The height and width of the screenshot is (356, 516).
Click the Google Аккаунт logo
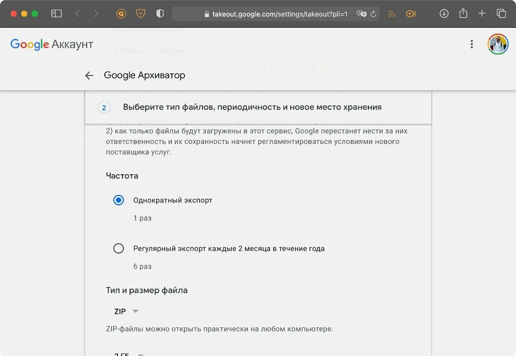coord(52,44)
